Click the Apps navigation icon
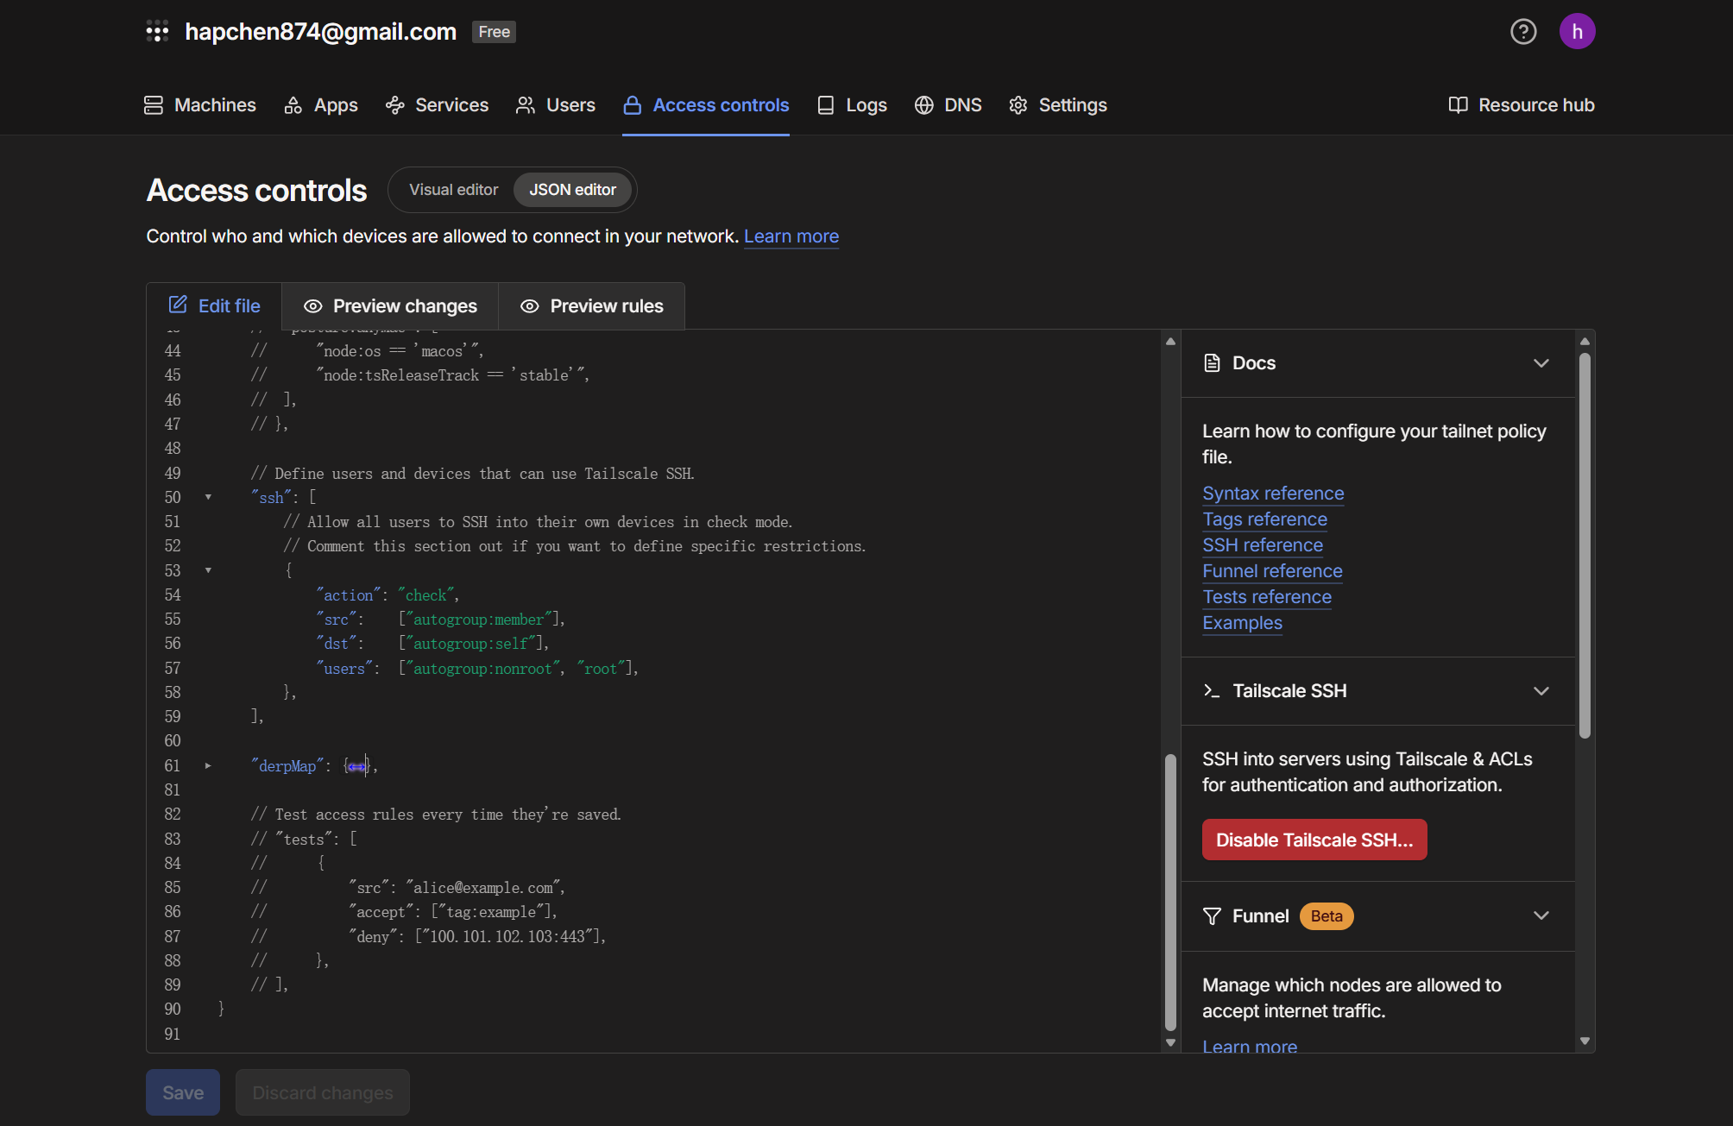 [293, 105]
